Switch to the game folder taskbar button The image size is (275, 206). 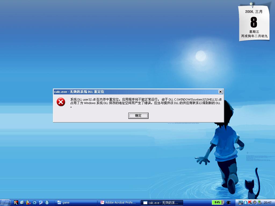(77, 203)
